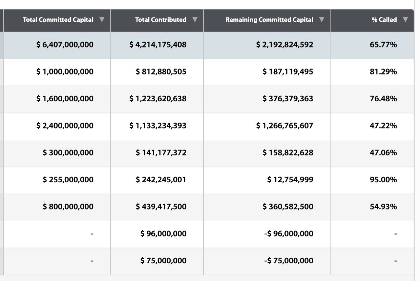Click the 65.77% called cell
Screen dimensions: 420x281
tap(383, 45)
